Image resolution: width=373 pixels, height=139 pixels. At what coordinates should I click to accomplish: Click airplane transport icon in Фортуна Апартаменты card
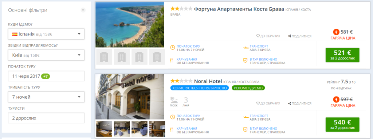pos(246,48)
